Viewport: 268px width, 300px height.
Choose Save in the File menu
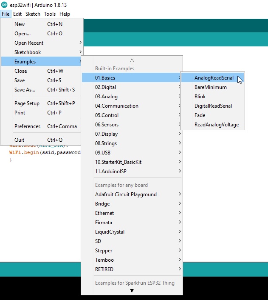[41, 80]
